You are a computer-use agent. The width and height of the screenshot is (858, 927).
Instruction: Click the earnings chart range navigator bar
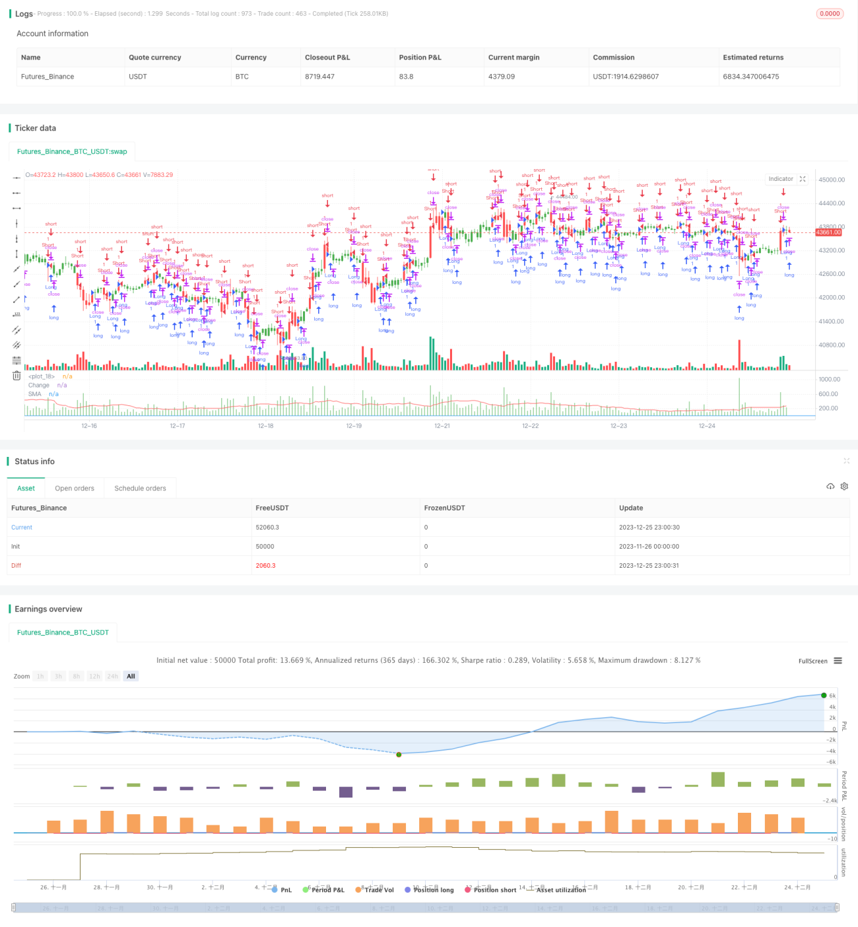pos(426,908)
